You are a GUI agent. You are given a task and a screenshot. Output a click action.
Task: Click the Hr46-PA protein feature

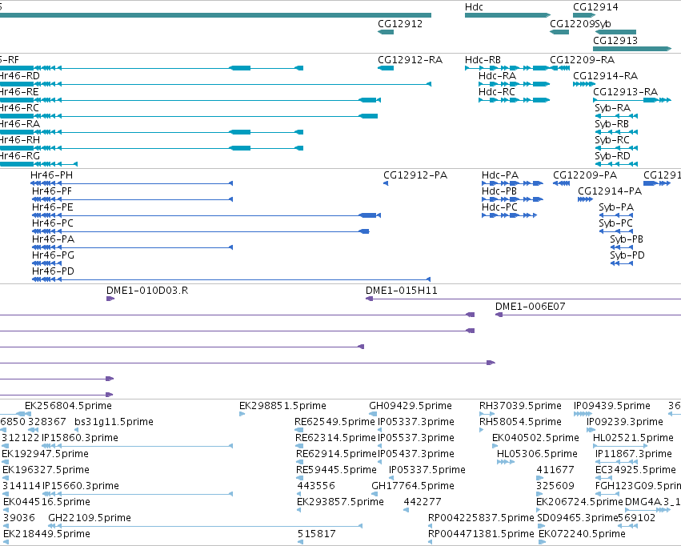click(133, 247)
